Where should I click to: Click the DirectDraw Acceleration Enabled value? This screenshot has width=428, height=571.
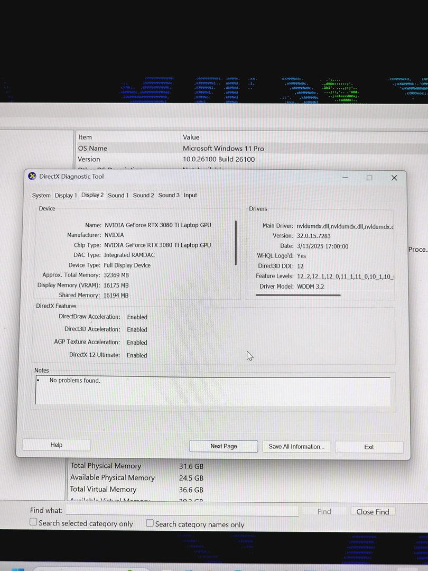[x=137, y=317]
